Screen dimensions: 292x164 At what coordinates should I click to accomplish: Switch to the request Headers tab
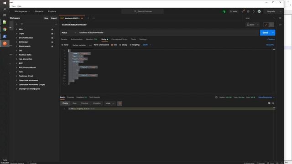[92, 40]
